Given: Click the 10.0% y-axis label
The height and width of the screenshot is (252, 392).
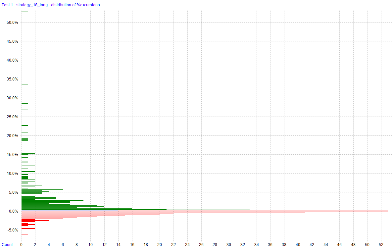Looking at the screenshot, I should 12,174.
